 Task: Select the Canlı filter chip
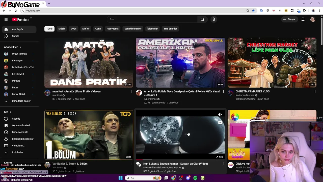tap(98, 29)
